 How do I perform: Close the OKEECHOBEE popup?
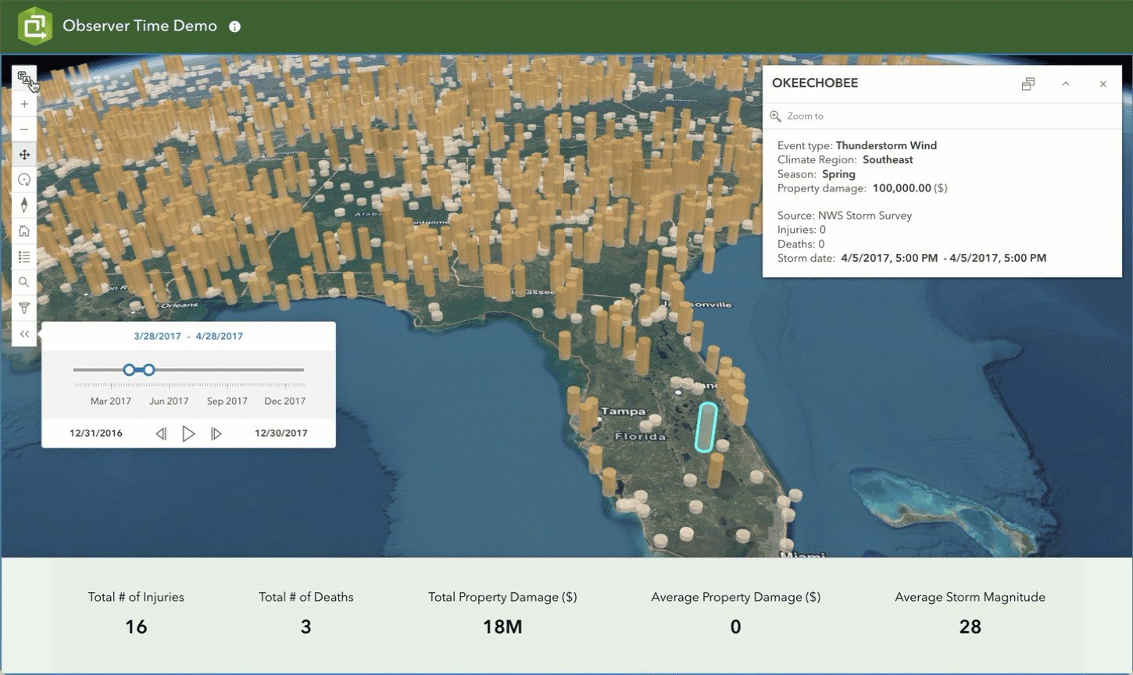[x=1103, y=84]
